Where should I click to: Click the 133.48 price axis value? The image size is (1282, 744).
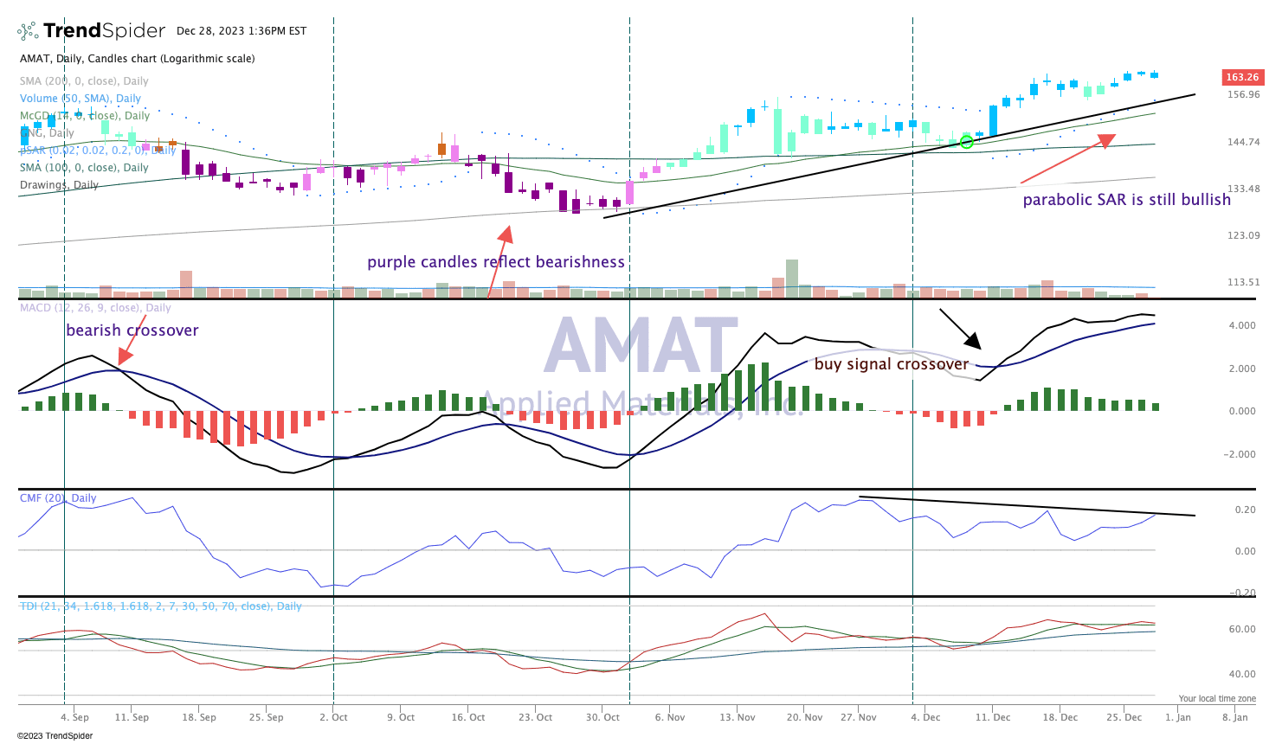1244,189
